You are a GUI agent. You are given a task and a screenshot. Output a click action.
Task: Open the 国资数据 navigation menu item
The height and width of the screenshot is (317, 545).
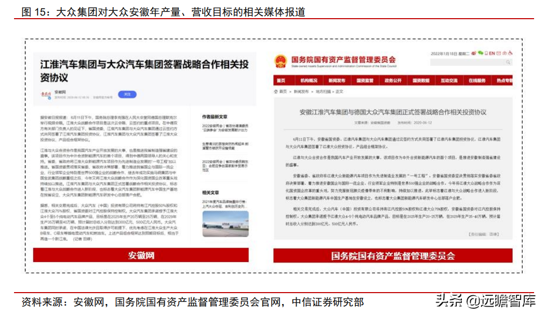tap(421, 80)
